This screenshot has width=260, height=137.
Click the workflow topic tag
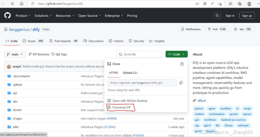pos(226,108)
